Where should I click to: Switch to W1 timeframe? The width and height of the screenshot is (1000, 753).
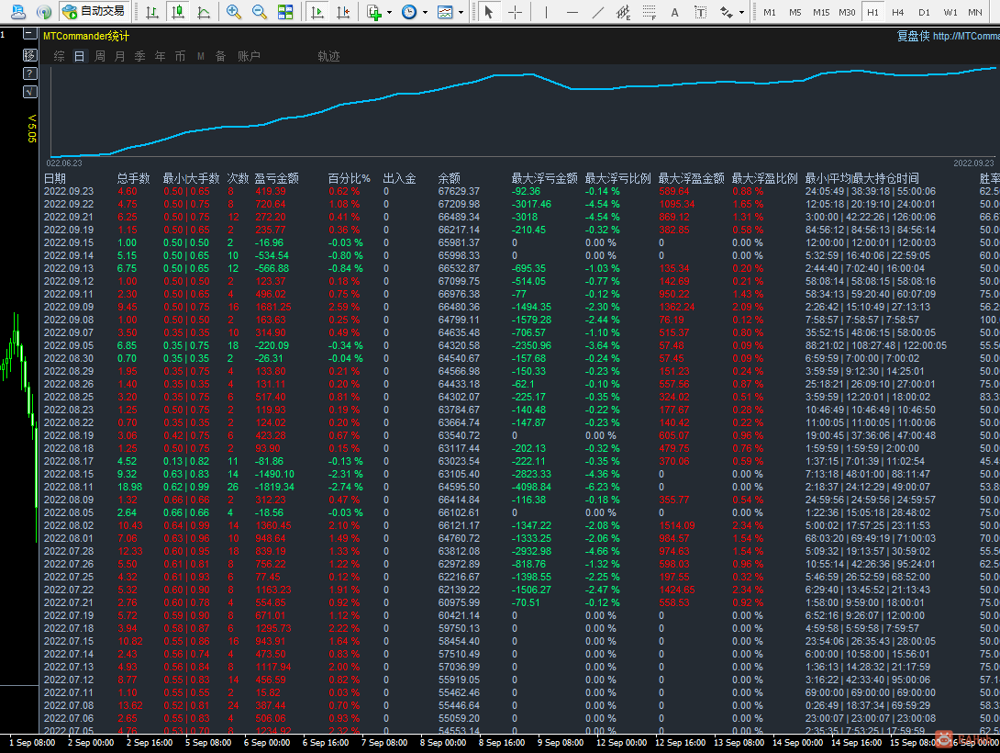[x=950, y=12]
